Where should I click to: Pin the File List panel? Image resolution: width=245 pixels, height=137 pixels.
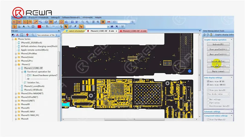coord(59,31)
